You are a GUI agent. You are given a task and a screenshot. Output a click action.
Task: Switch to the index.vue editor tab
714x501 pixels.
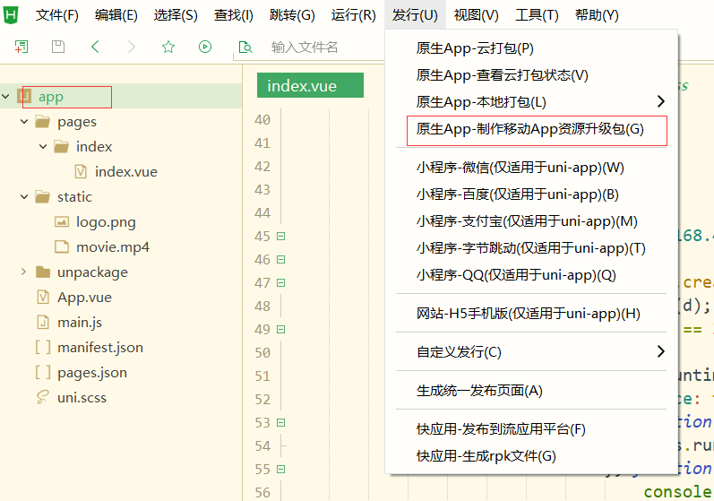click(x=310, y=85)
